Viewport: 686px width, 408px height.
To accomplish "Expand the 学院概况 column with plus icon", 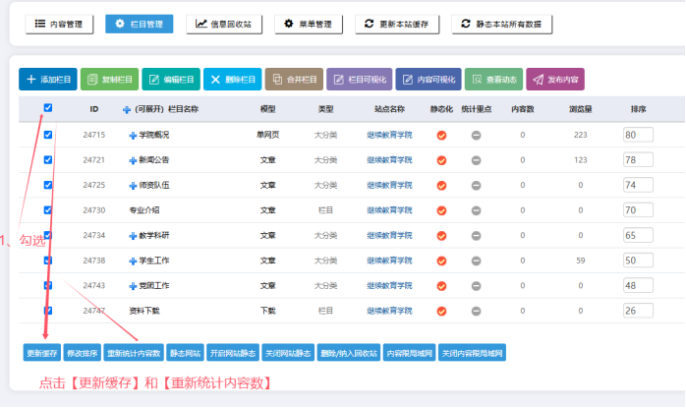I will (x=133, y=135).
